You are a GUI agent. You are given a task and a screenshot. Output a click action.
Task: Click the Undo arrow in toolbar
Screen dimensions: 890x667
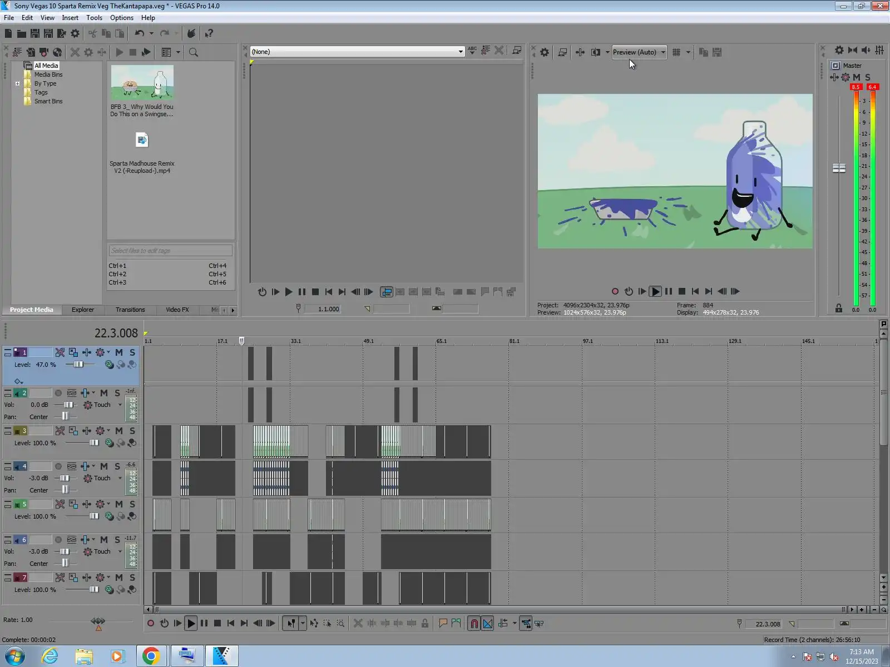click(139, 34)
